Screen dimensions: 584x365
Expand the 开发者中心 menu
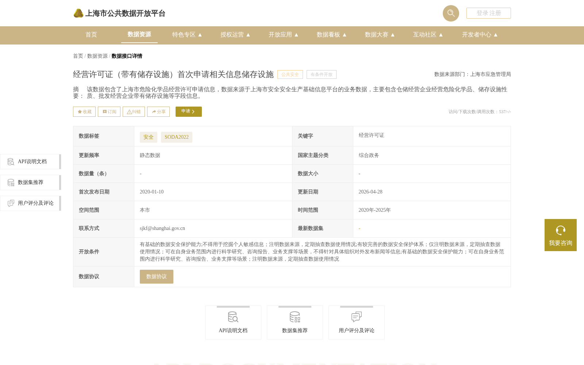point(480,35)
